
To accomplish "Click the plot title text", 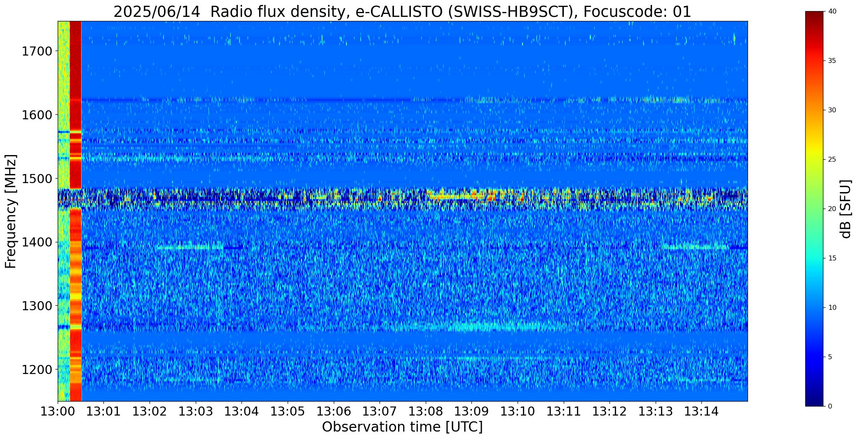I will tap(402, 12).
